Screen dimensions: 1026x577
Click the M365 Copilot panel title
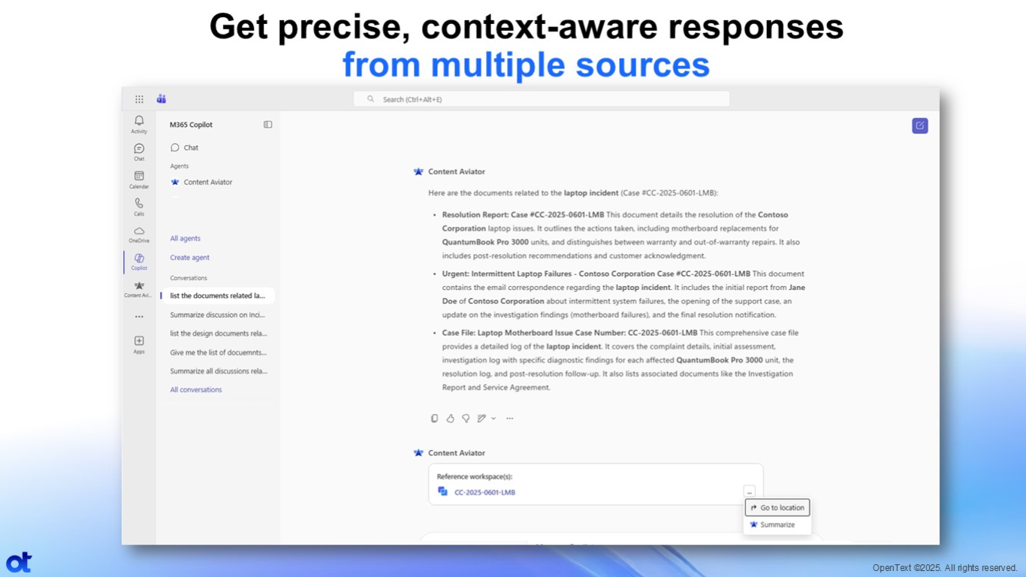click(191, 125)
